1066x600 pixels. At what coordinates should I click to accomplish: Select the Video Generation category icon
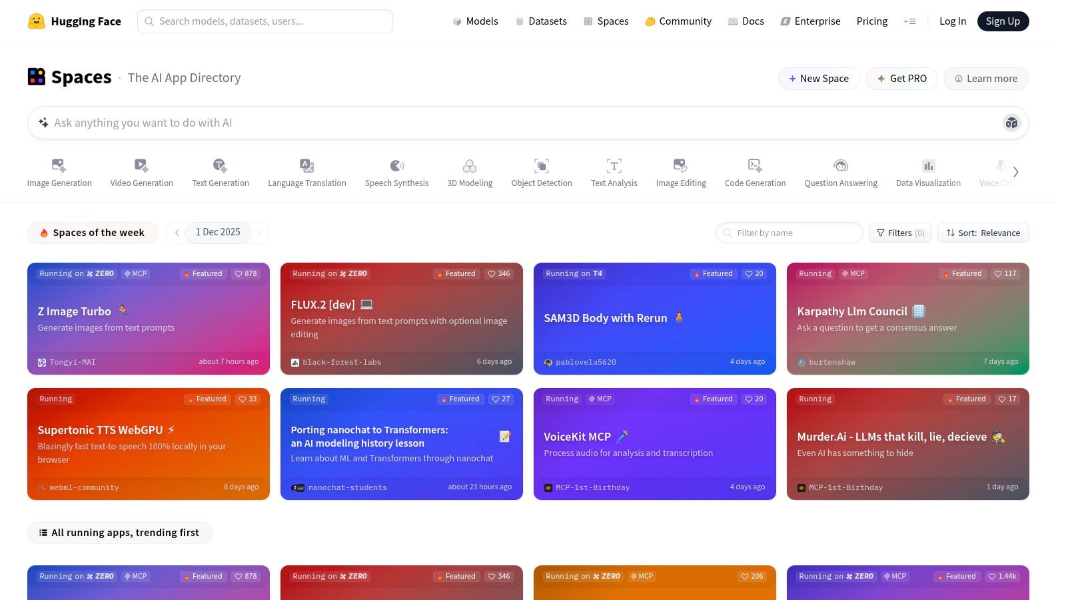pos(141,165)
